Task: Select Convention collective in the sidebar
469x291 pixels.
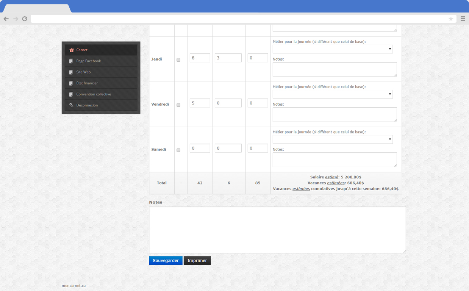Action: (94, 94)
